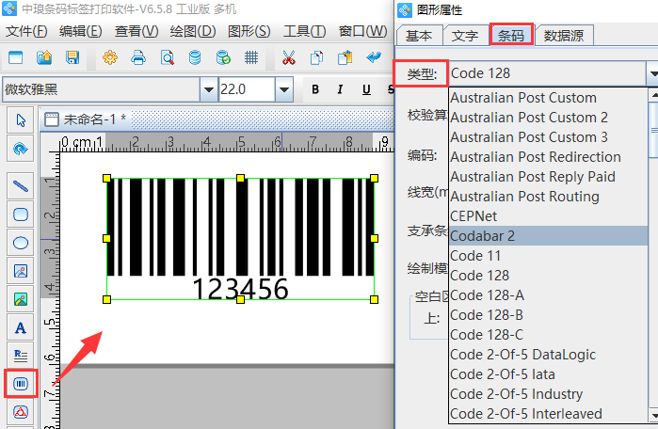Image resolution: width=658 pixels, height=429 pixels.
Task: Click the database refresh icon with green mark
Action: (223, 57)
